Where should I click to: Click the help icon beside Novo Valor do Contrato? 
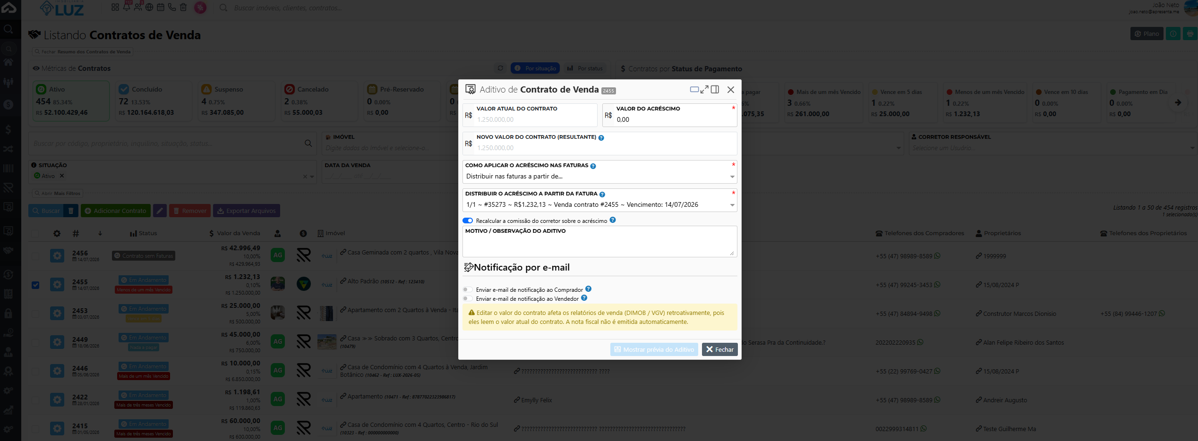coord(601,138)
